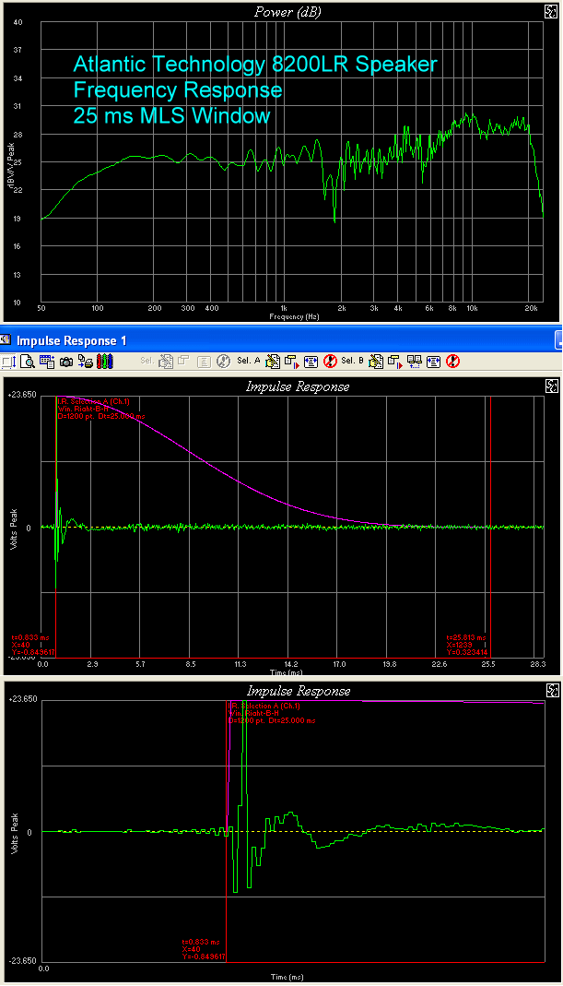
Task: Click the hand edit icon after Sel. B
Action: pos(376,362)
